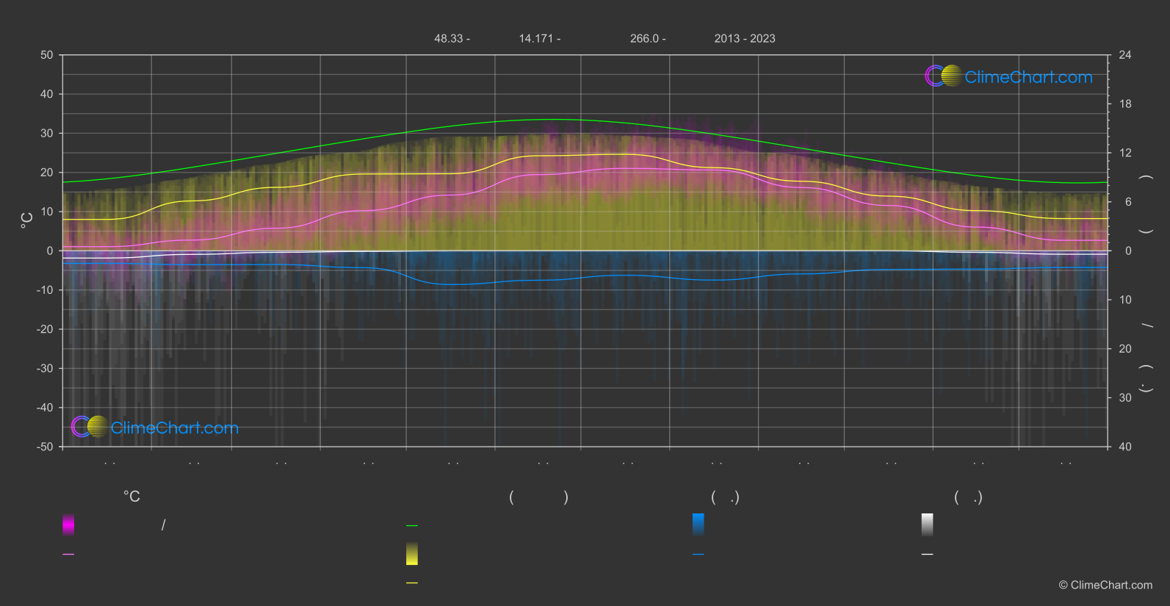Open the ClimeChart.com link text in top-right corner

tap(1028, 77)
